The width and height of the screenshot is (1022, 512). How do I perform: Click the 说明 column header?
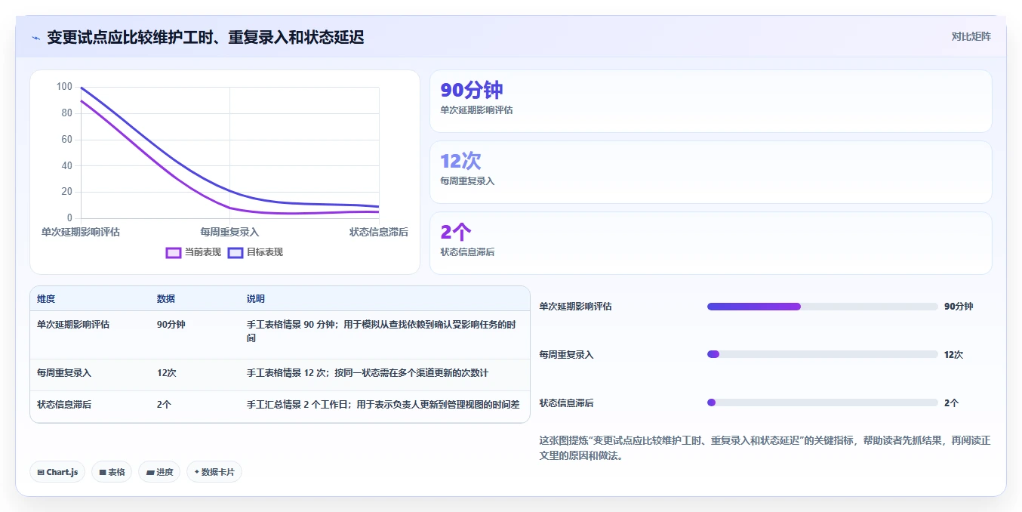point(256,299)
